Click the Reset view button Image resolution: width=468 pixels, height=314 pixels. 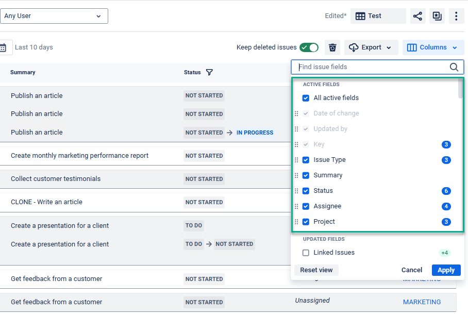pos(316,270)
